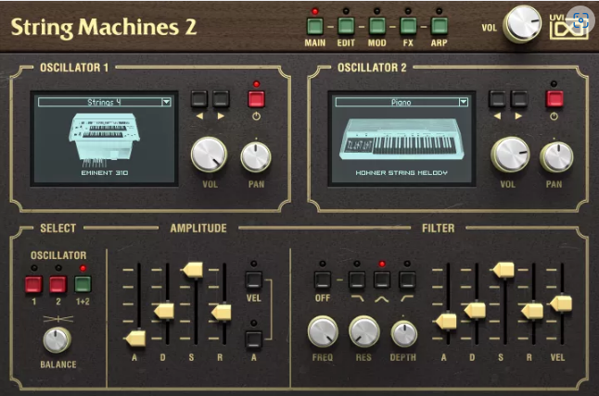The image size is (599, 396).
Task: Click the filter DEPTH knob
Action: (x=403, y=334)
